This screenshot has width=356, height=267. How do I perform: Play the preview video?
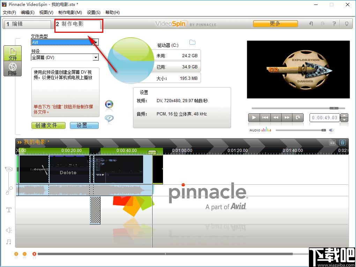(x=254, y=117)
